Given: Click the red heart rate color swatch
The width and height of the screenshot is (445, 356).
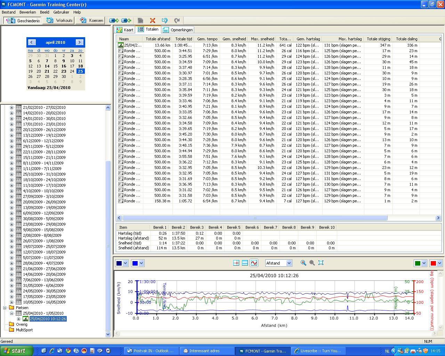Looking at the screenshot, I should [x=433, y=263].
